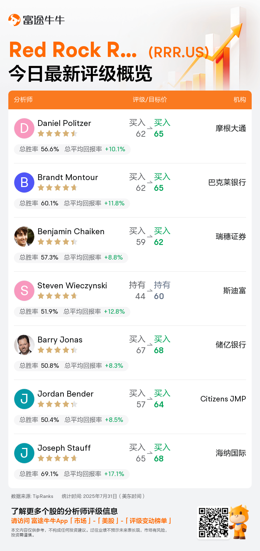Click Joseph Stauff's teal J avatar
The height and width of the screenshot is (551, 260).
pos(24,453)
